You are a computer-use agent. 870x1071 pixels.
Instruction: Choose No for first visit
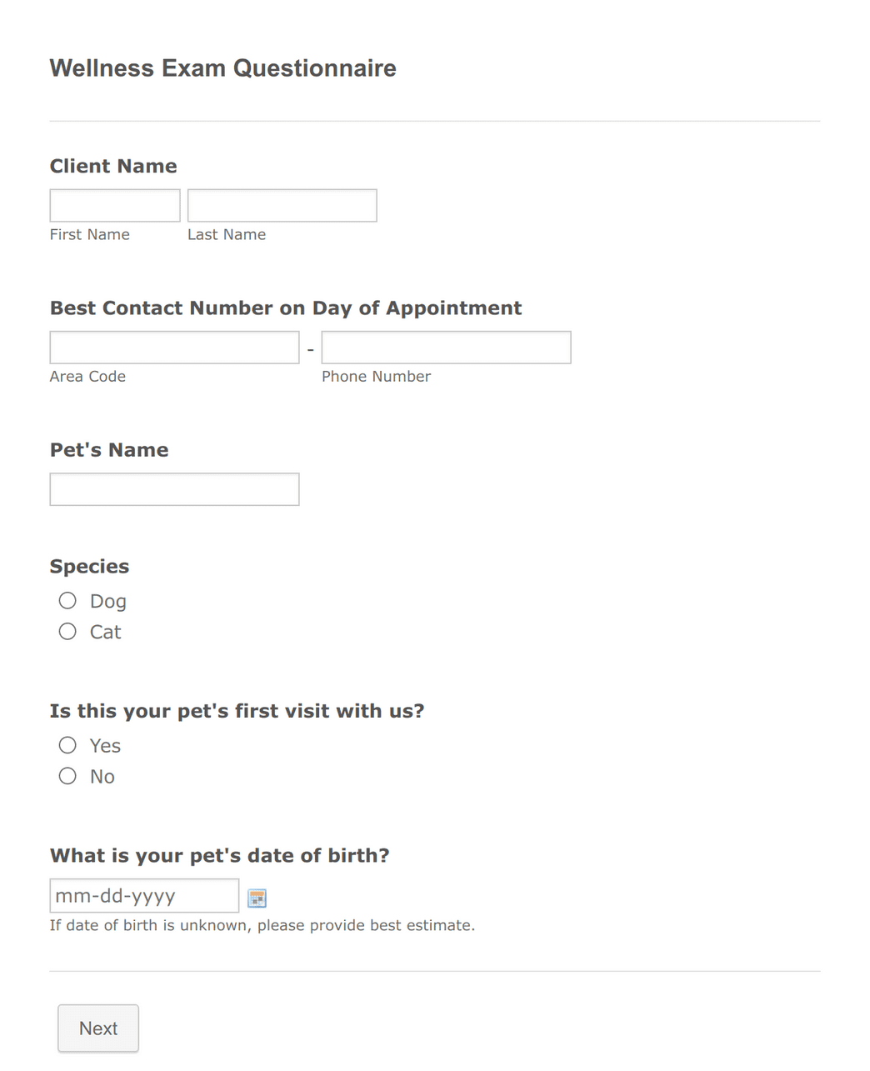(x=67, y=776)
